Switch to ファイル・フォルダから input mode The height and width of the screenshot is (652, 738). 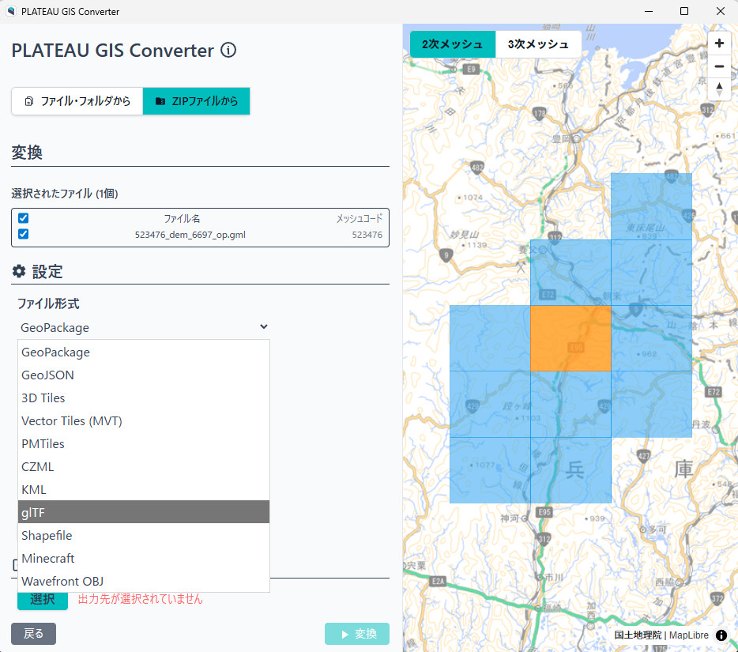click(77, 101)
